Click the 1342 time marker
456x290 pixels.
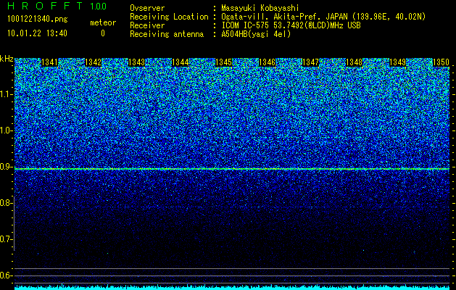(x=93, y=62)
